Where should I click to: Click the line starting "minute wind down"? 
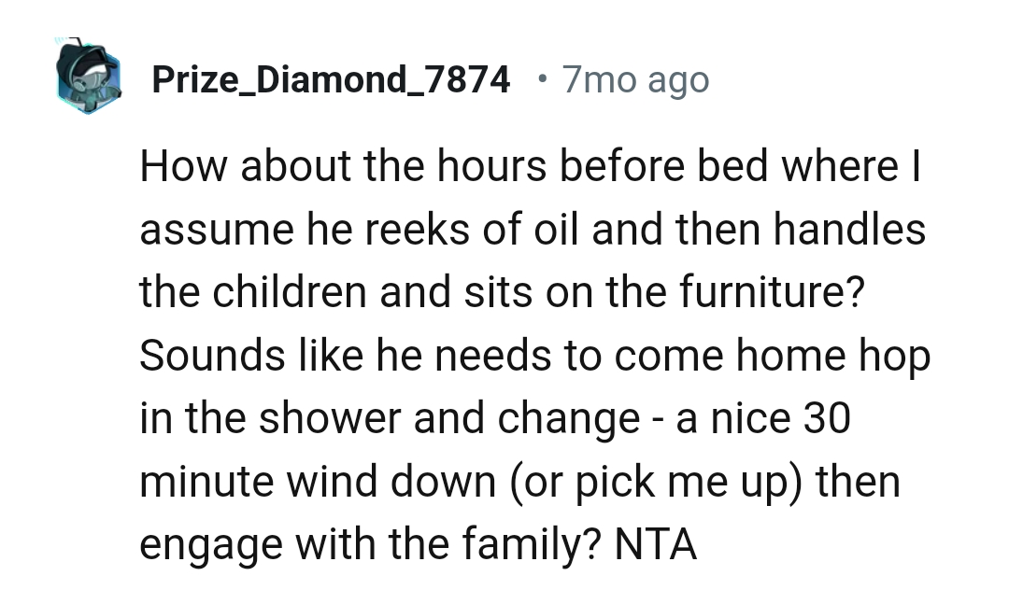coord(519,483)
